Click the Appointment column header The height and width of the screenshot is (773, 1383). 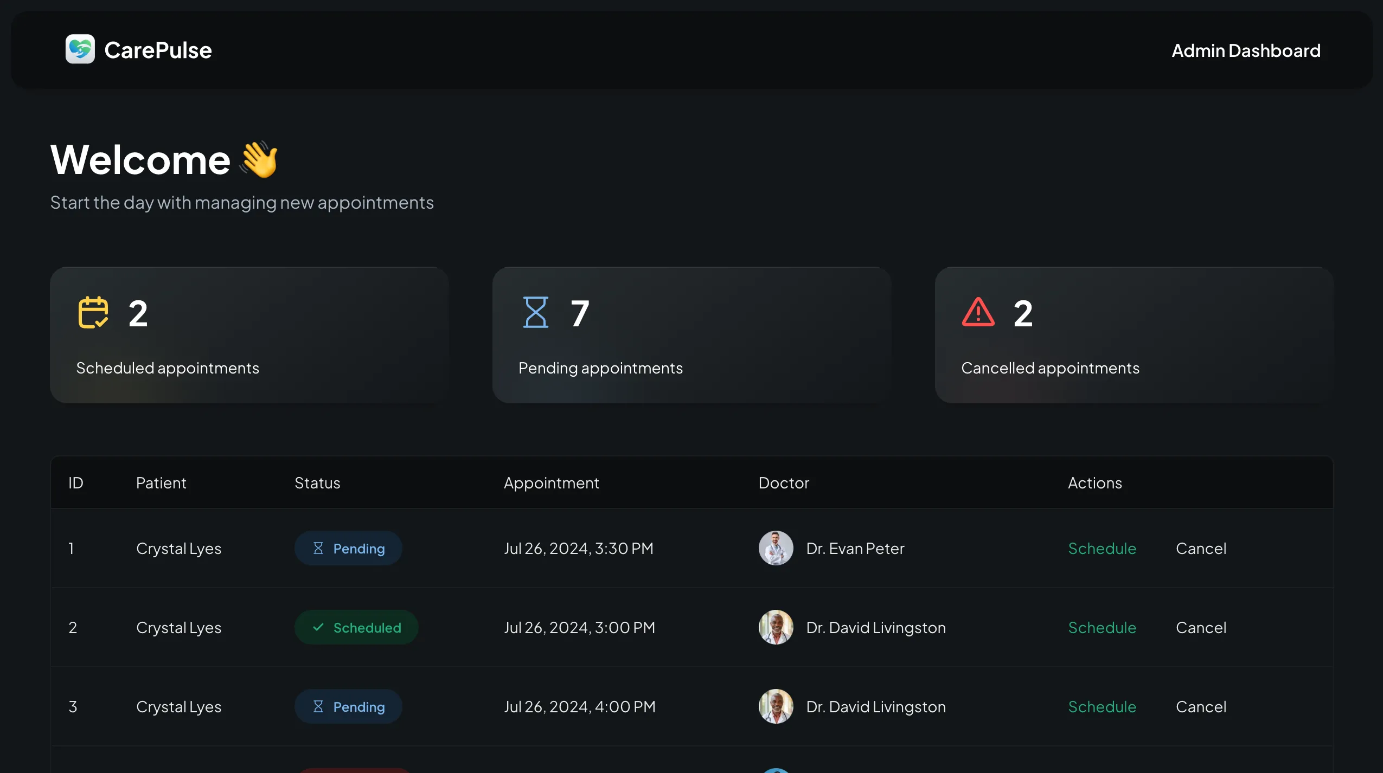[551, 483]
